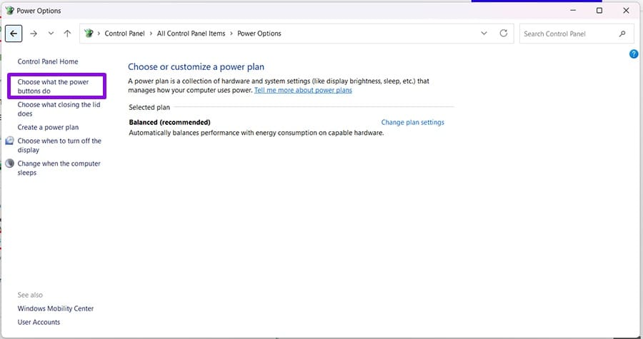Expand the chevron after the address bar icon
The width and height of the screenshot is (643, 339).
click(x=99, y=34)
